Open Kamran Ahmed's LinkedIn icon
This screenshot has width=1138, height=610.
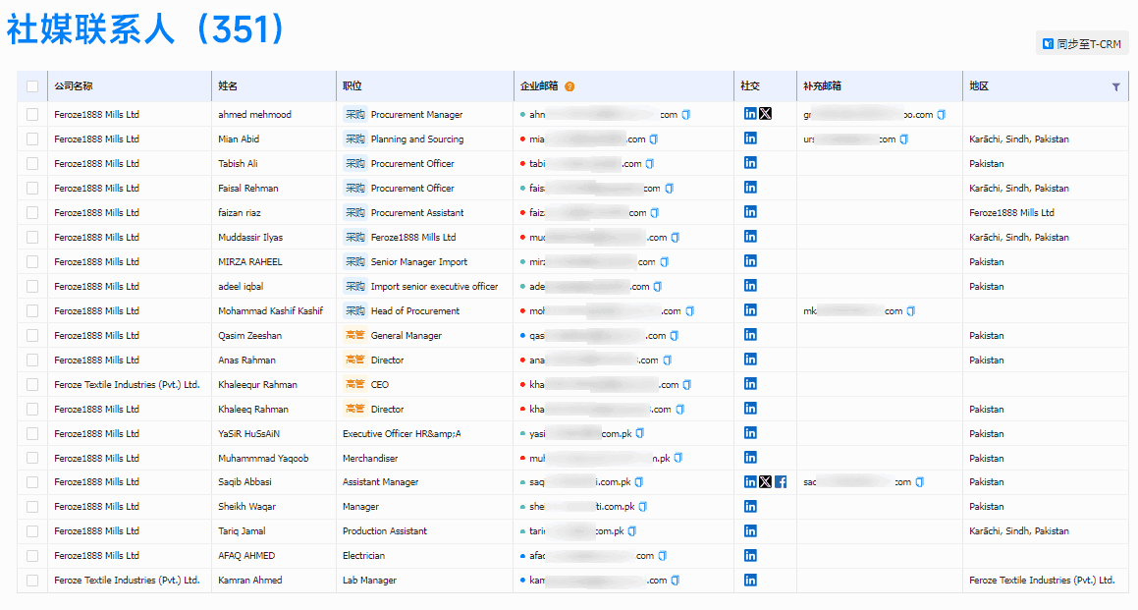[x=750, y=581]
